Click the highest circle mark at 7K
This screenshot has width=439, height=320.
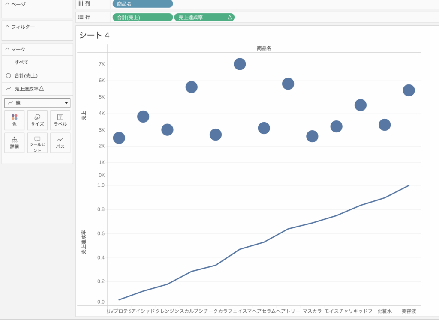click(x=240, y=64)
